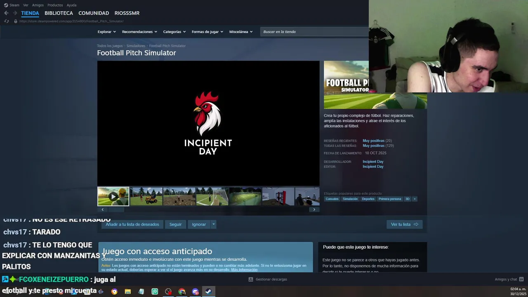Expand the Miscelánea dropdown
Image resolution: width=528 pixels, height=297 pixels.
coord(241,32)
